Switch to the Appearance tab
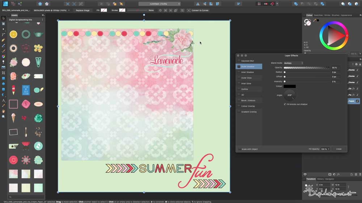 click(346, 15)
